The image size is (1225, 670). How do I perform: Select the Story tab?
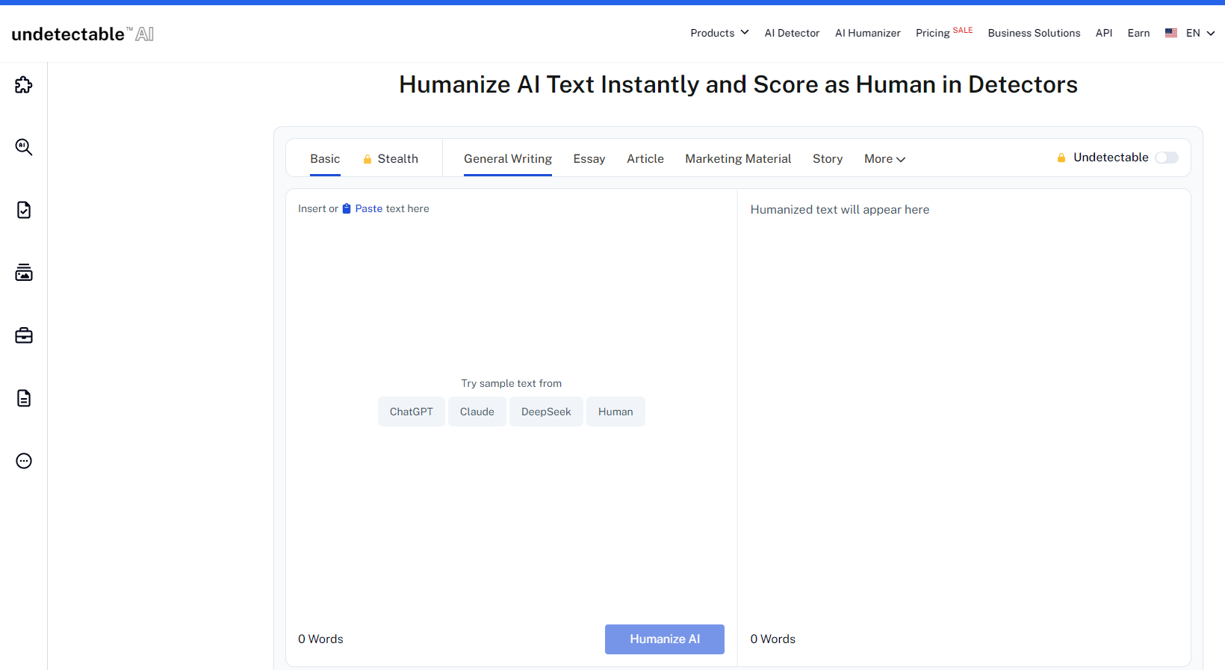tap(828, 159)
